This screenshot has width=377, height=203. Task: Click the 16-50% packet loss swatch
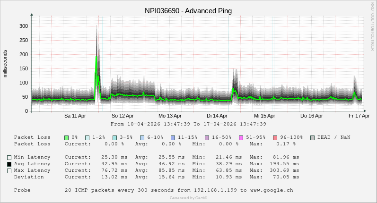coord(207,137)
